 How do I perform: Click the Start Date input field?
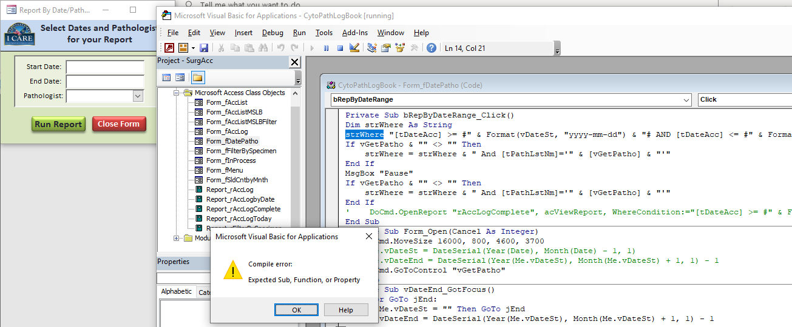tap(105, 67)
